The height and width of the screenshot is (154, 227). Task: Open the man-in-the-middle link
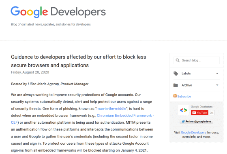tap(111, 109)
